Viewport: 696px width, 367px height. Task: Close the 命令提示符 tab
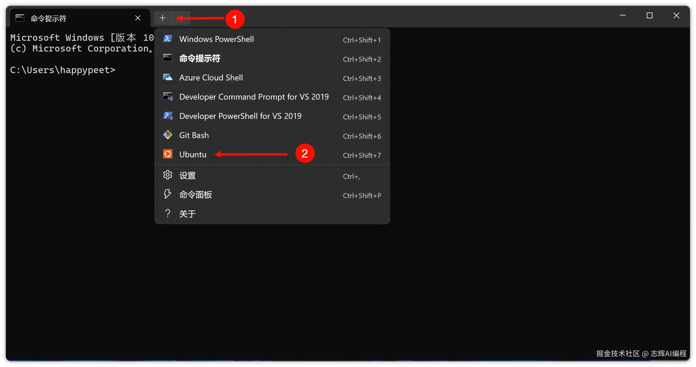tap(138, 18)
